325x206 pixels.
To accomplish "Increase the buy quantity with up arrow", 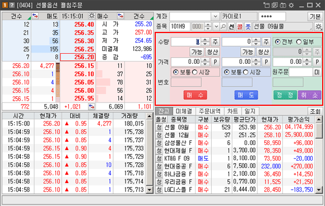I will pos(205,40).
